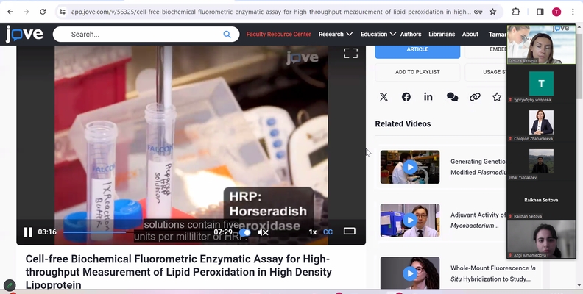Image resolution: width=583 pixels, height=294 pixels.
Task: Pause the video playback
Action: pyautogui.click(x=28, y=232)
